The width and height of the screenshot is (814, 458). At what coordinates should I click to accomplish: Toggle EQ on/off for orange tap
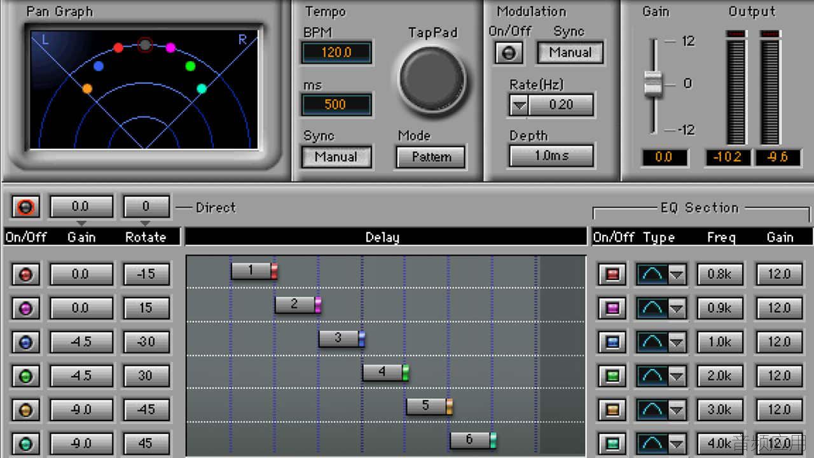click(x=613, y=410)
